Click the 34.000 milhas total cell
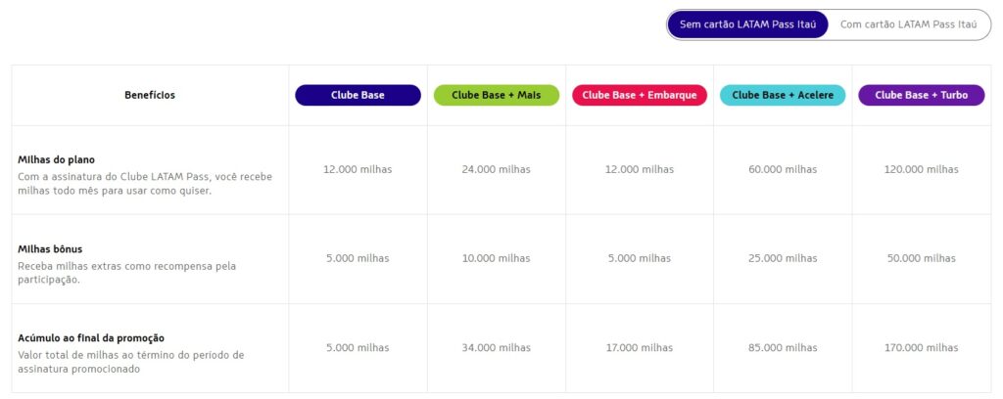This screenshot has height=399, width=1003. (497, 347)
